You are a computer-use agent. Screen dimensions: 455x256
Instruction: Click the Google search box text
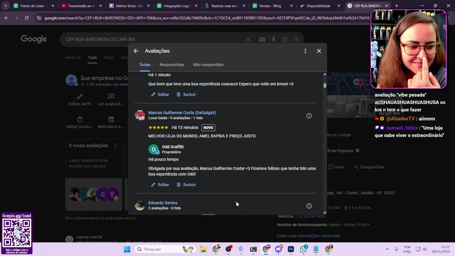click(x=100, y=39)
